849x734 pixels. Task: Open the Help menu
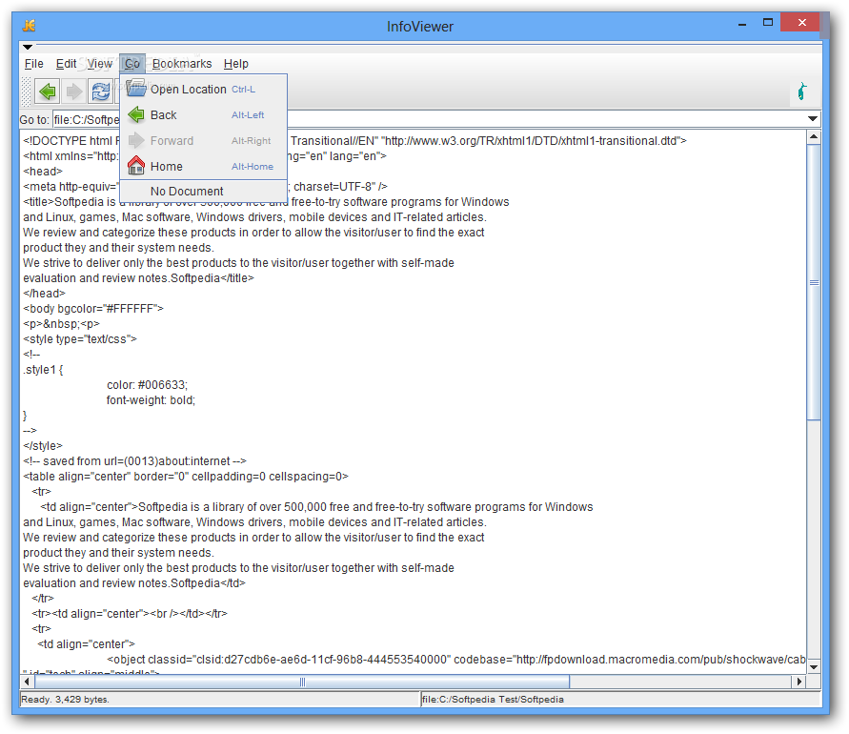pyautogui.click(x=236, y=64)
